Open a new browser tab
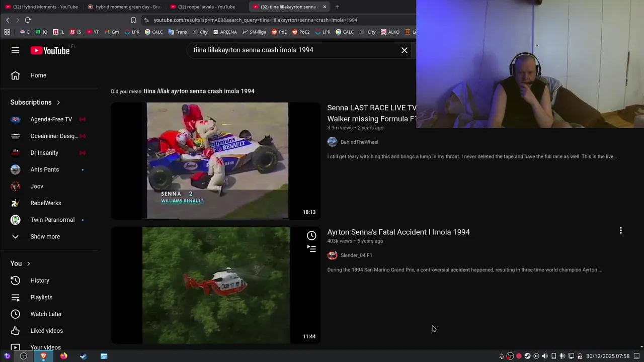Screen dimensions: 644x362 click(x=337, y=7)
